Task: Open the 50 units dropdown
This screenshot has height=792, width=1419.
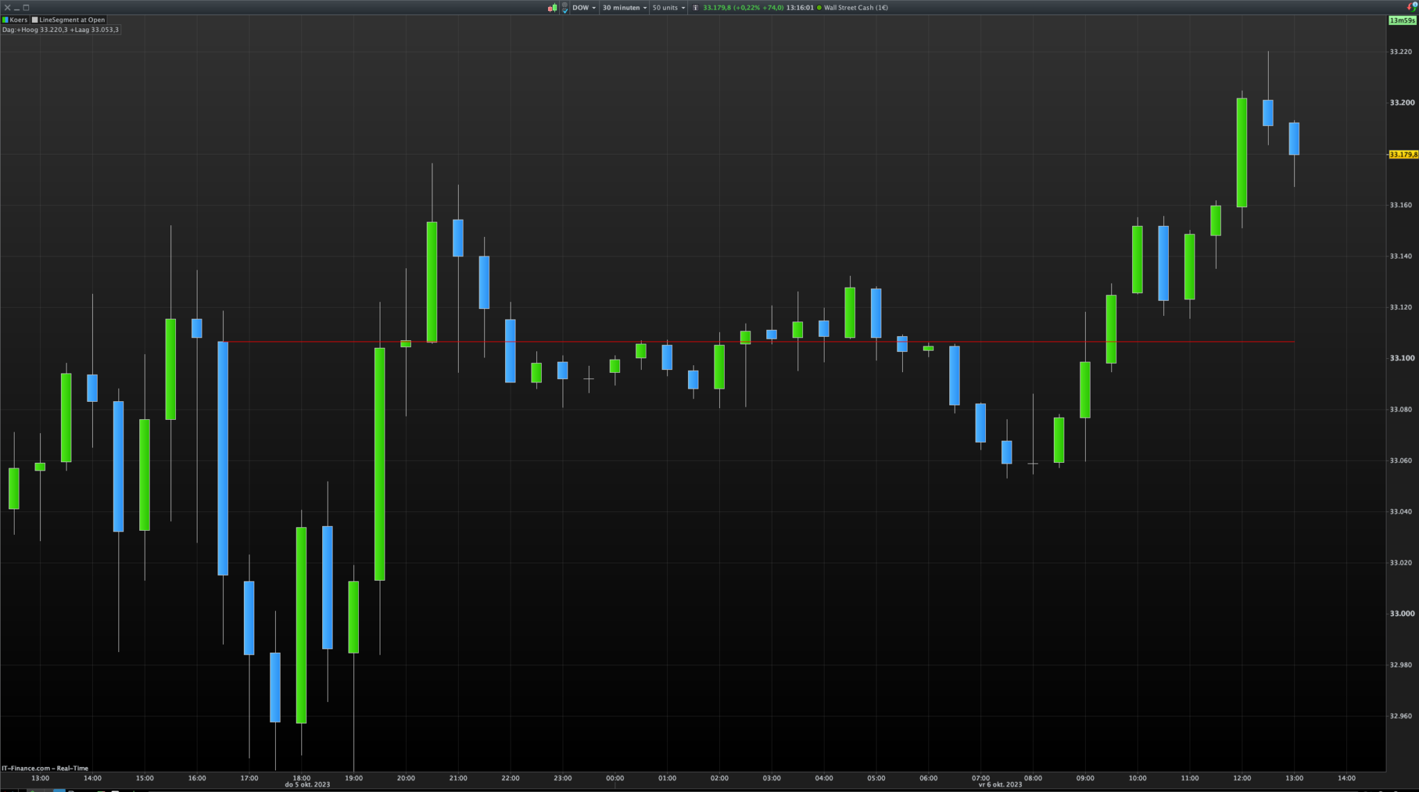Action: (x=669, y=8)
